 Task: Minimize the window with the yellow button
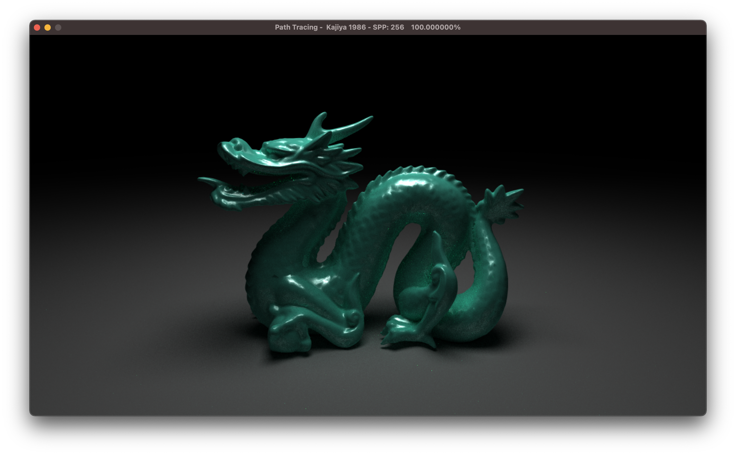[48, 28]
